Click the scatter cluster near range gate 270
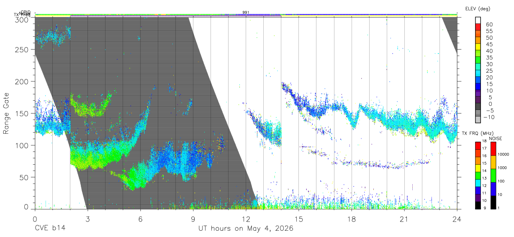 coord(53,36)
